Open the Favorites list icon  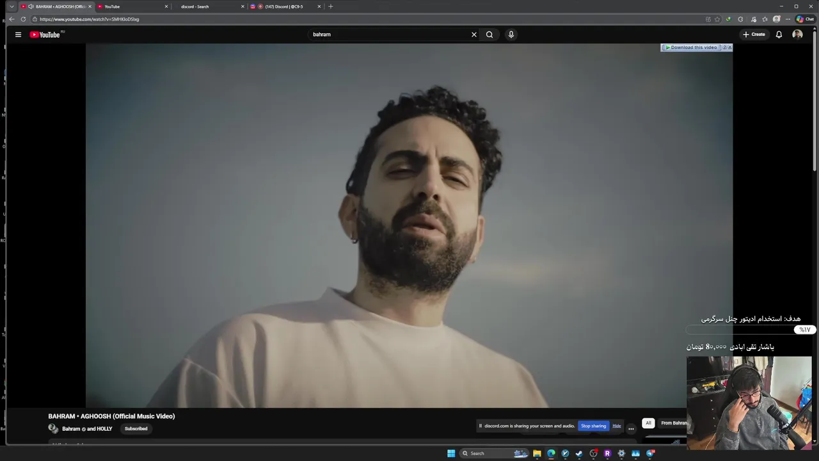point(765,19)
